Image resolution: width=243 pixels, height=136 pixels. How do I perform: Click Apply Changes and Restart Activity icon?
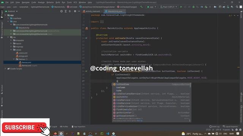click(x=185, y=7)
